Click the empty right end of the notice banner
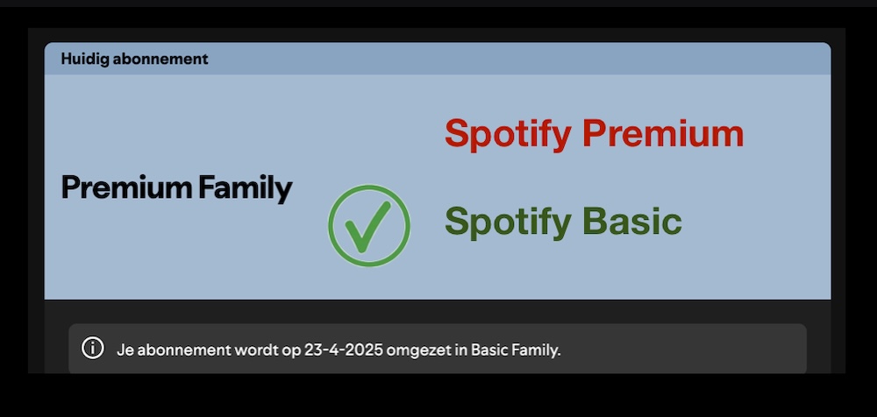877x417 pixels. pyautogui.click(x=719, y=350)
